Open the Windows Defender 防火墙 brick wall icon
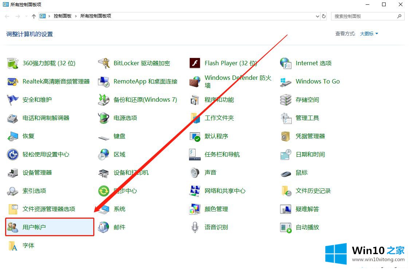 [x=195, y=82]
